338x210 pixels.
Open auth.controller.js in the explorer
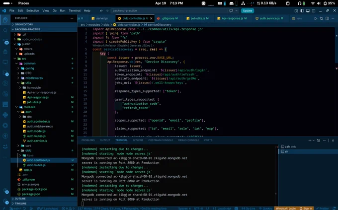pos(44,122)
